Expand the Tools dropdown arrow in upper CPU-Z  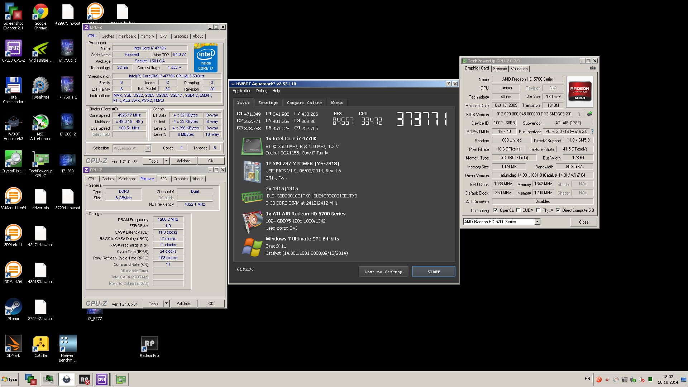[x=166, y=161]
